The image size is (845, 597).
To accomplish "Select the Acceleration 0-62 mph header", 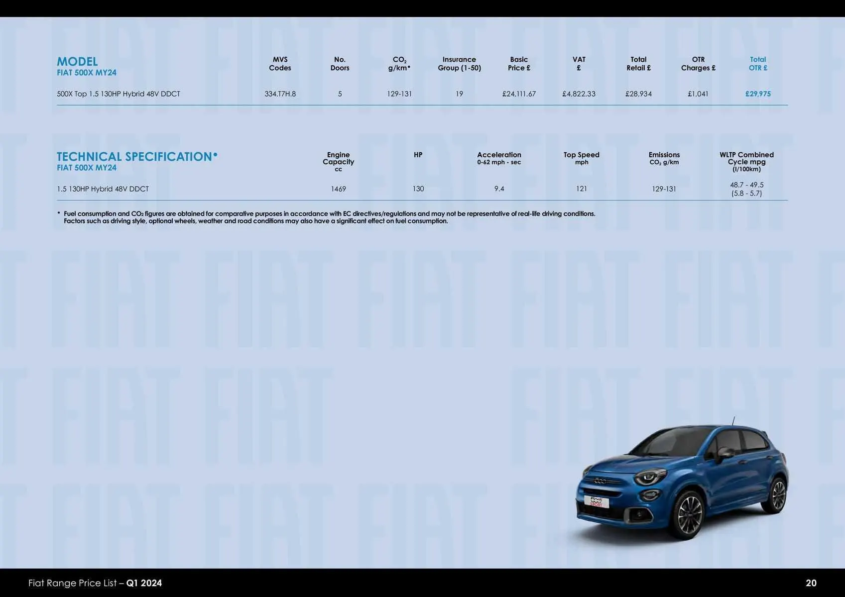I will click(499, 158).
